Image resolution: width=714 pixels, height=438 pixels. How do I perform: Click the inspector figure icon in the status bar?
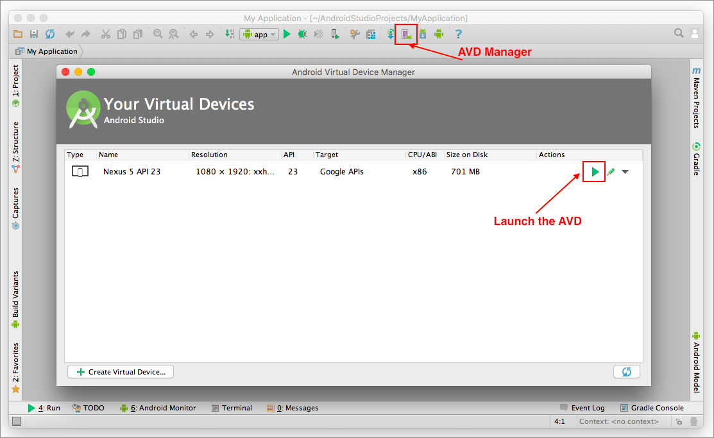[694, 421]
